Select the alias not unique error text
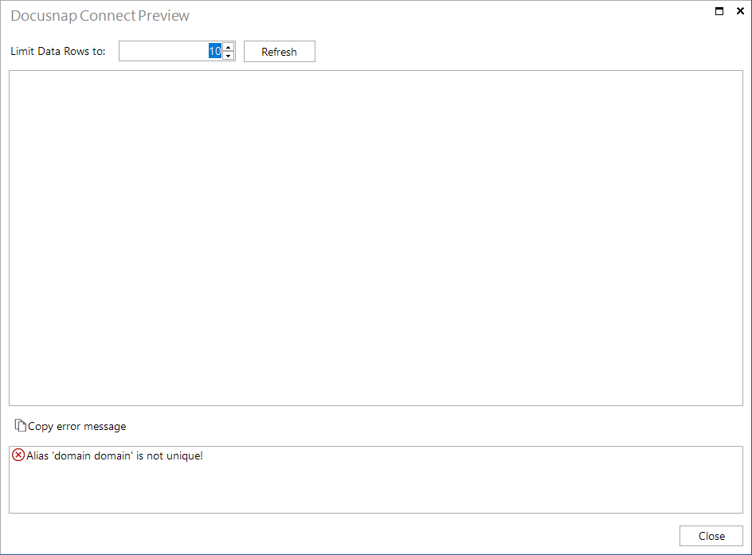 115,455
